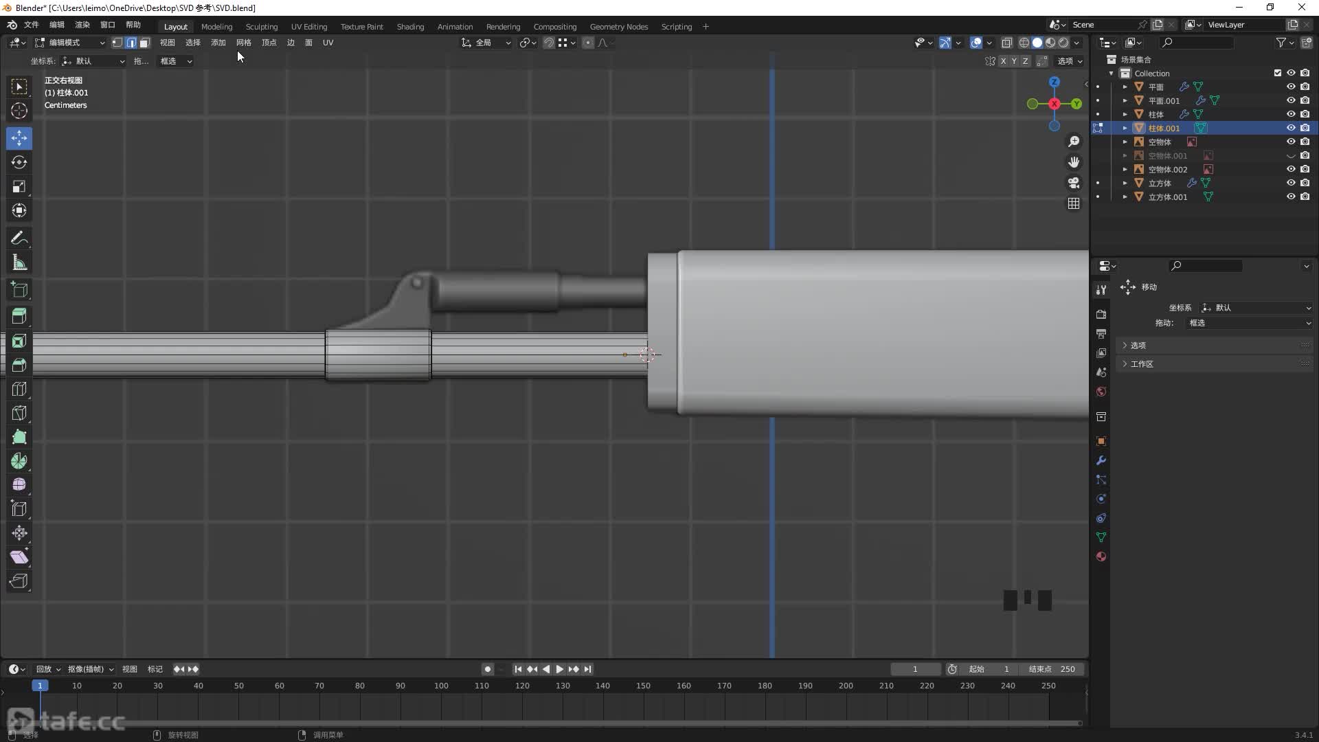
Task: Open the 框选 drag dropdown in header
Action: (x=176, y=61)
